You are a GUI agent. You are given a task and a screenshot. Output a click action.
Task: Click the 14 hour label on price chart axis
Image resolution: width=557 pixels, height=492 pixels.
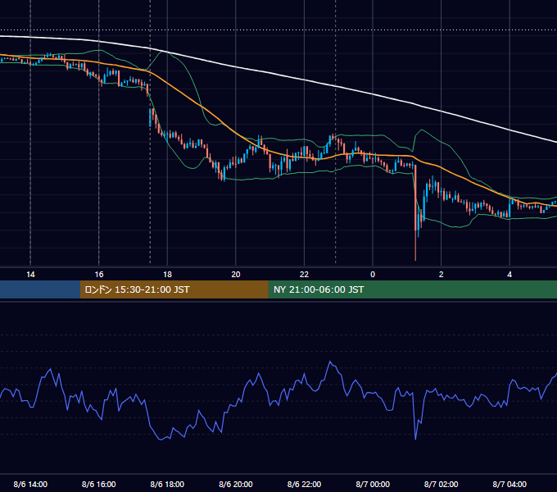pos(30,275)
